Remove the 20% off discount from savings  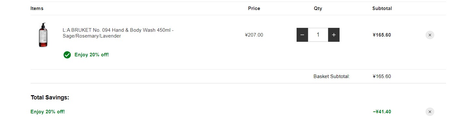430,112
